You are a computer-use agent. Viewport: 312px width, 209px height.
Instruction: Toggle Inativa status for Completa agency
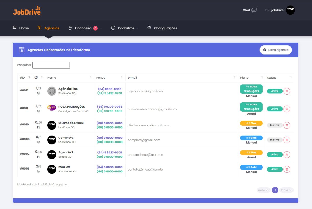pyautogui.click(x=275, y=140)
